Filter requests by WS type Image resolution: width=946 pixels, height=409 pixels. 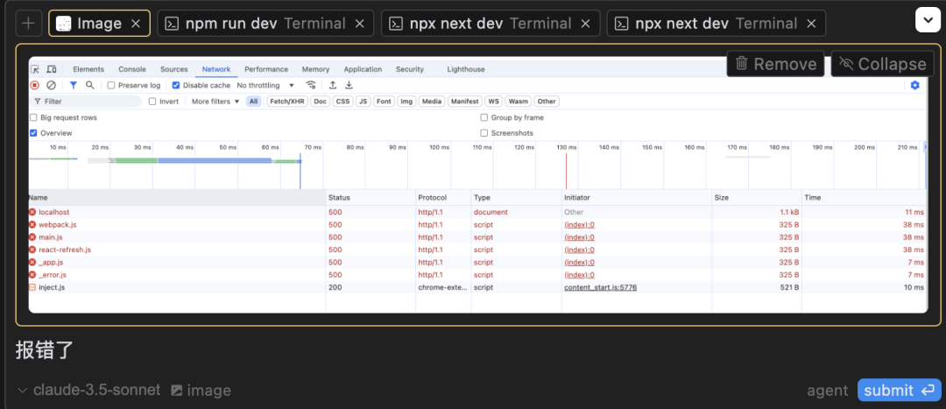[494, 102]
